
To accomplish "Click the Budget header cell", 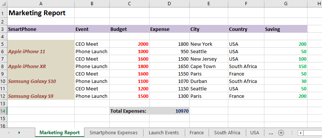I will click(x=129, y=29).
